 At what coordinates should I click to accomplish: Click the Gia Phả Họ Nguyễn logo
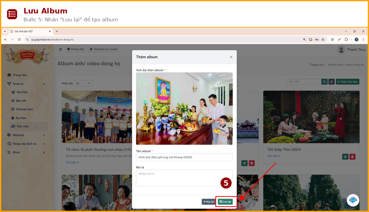tap(27, 55)
